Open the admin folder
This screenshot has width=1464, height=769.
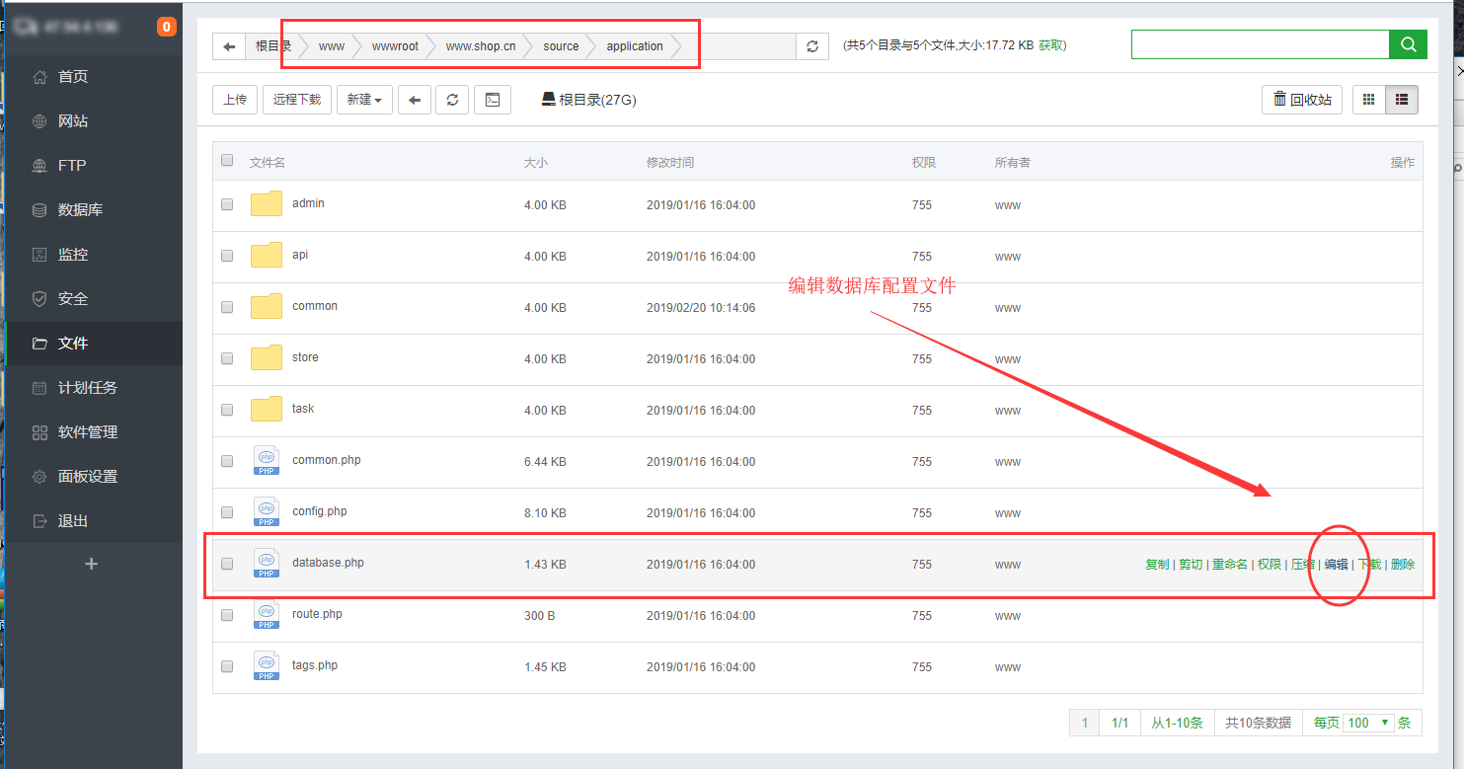click(x=308, y=203)
